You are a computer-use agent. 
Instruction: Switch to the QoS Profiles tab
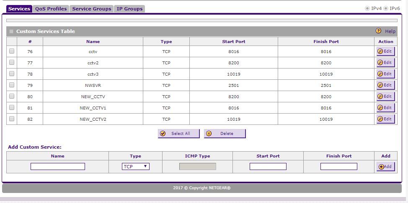point(51,9)
